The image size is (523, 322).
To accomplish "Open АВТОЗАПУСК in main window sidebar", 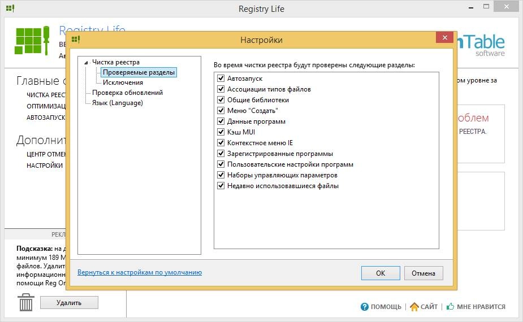I will coord(46,118).
